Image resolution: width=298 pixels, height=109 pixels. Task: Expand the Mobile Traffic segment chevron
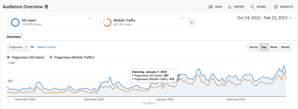(182, 18)
